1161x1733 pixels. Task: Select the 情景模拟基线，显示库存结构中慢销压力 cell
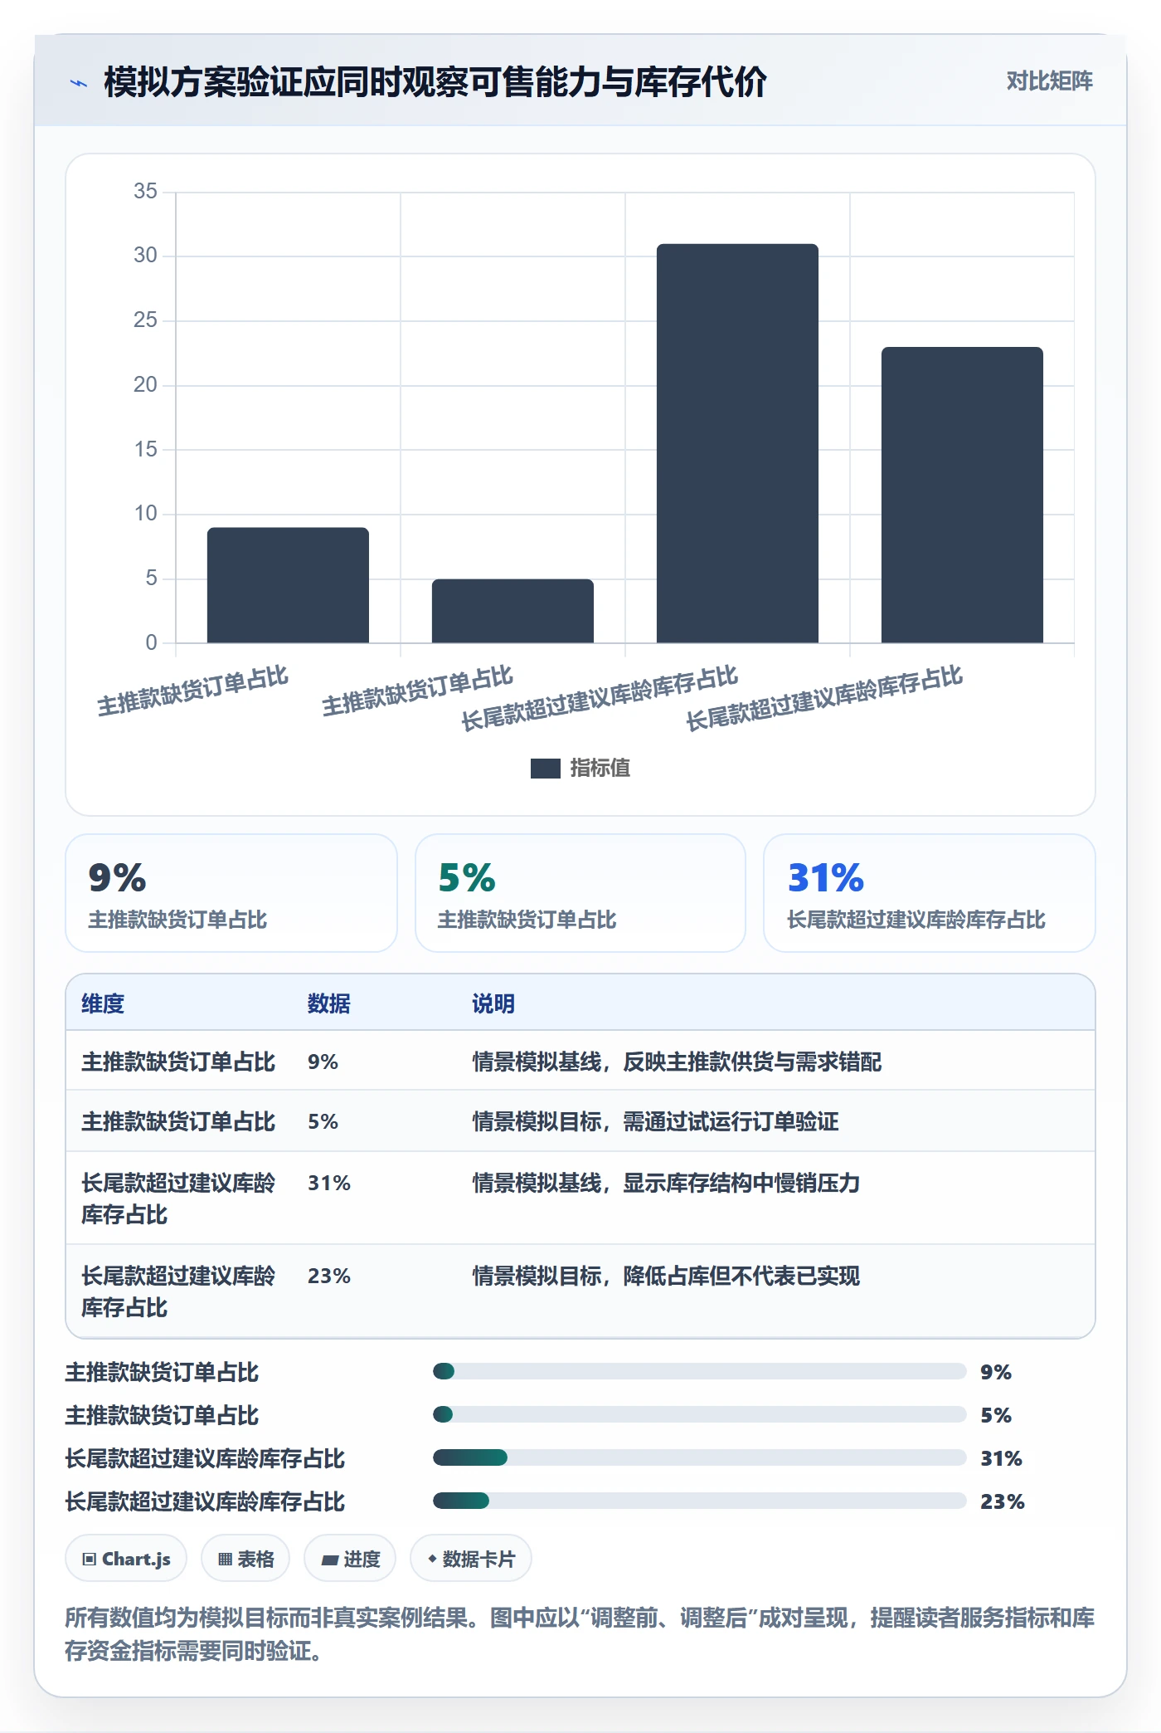tap(666, 1183)
